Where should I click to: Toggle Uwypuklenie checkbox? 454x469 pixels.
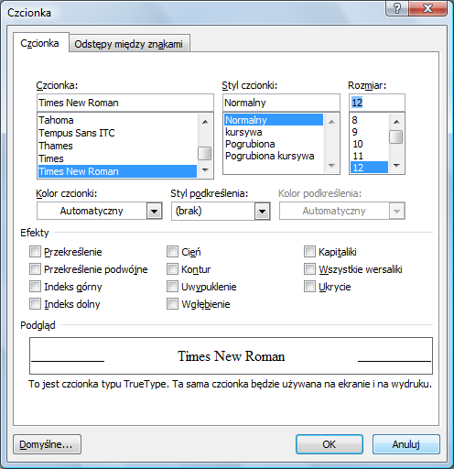[x=172, y=287]
